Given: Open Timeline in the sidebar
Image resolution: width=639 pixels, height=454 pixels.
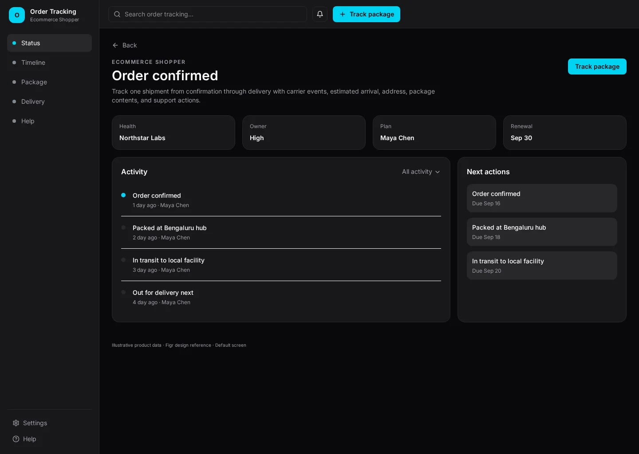Looking at the screenshot, I should (49, 63).
